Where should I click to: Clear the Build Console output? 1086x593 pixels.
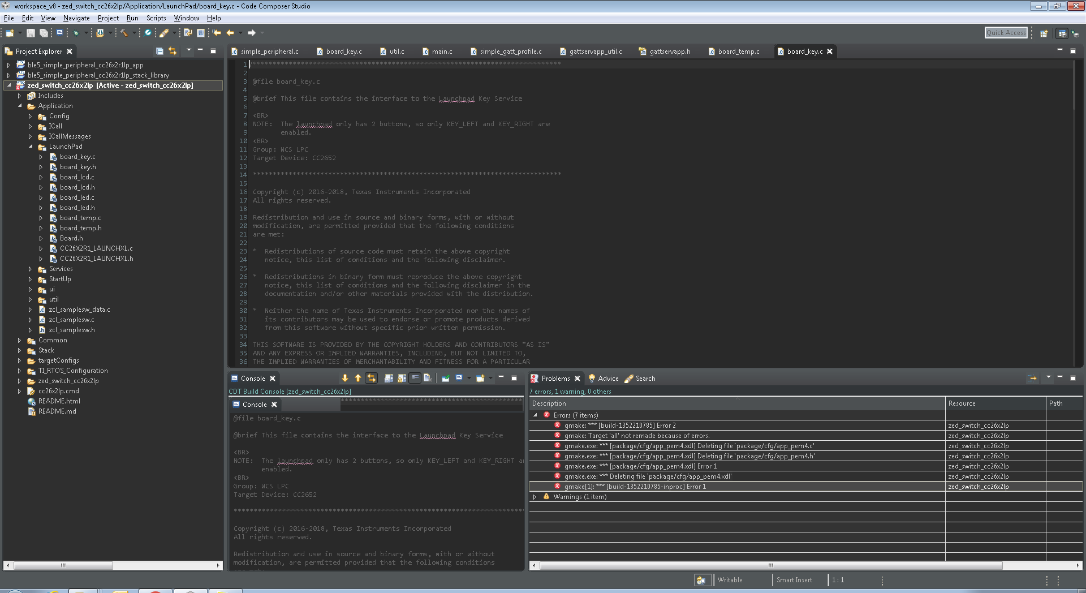tap(426, 379)
